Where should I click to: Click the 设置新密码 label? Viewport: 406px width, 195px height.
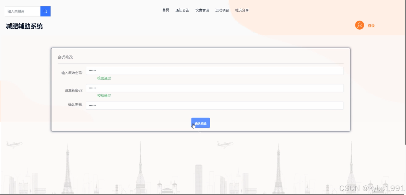[74, 90]
